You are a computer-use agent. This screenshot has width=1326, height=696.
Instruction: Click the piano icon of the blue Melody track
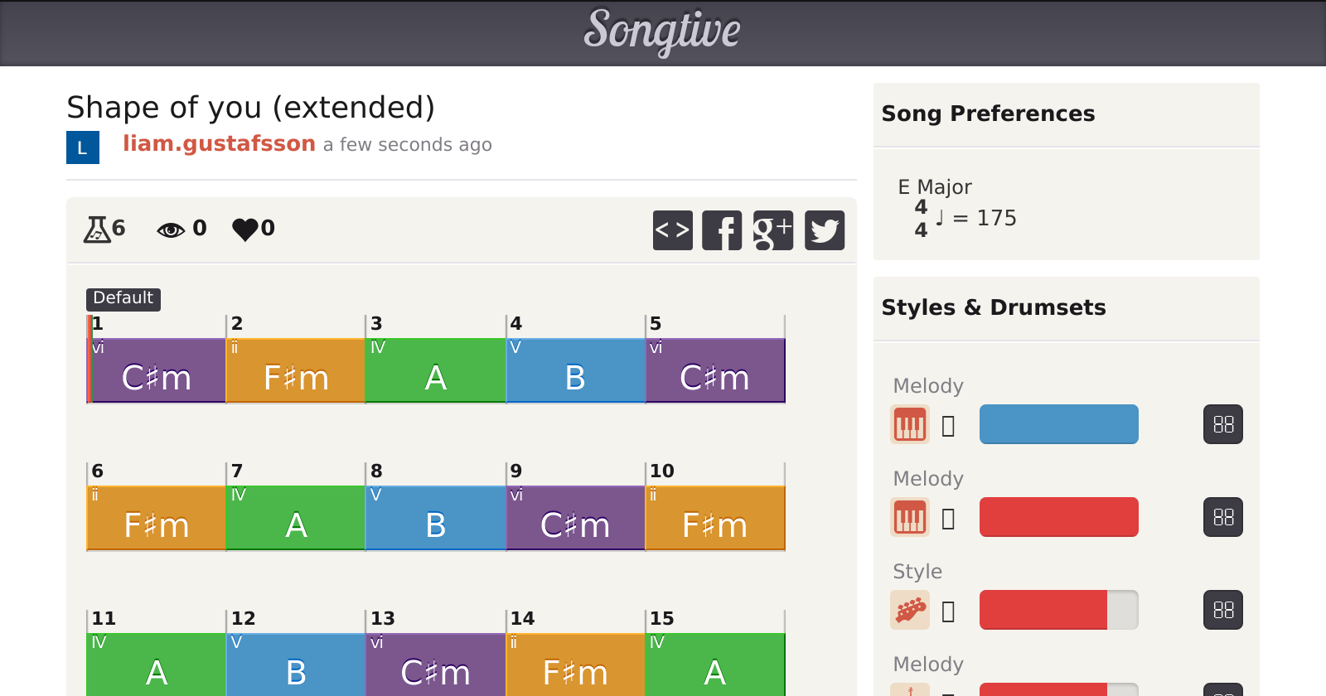point(909,425)
